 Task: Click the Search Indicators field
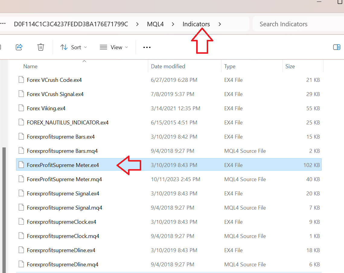[298, 24]
